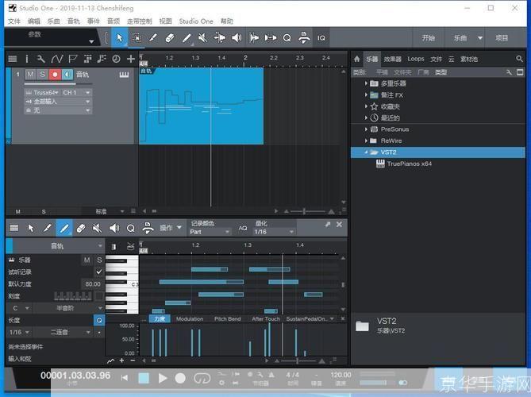Show automation with the curve icon
The image size is (531, 397).
coord(56,59)
